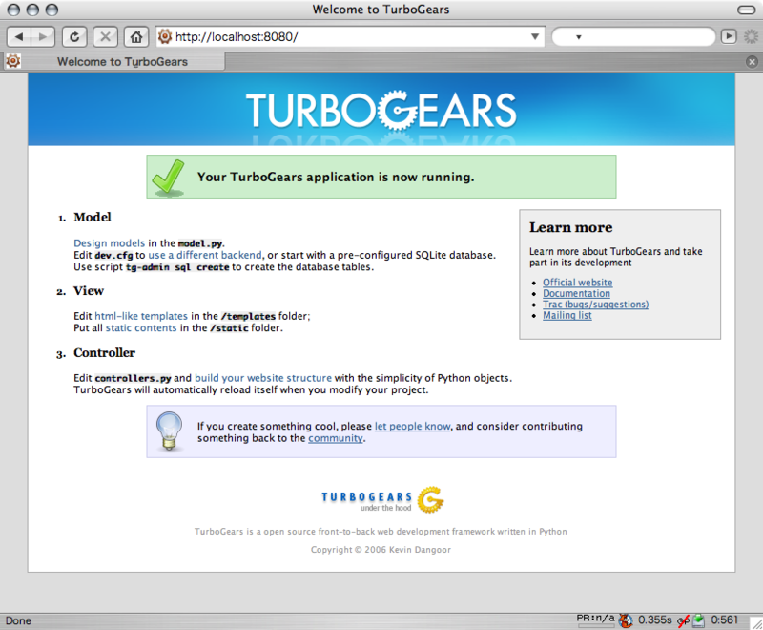Click into the localhost:8080 address field

click(x=343, y=37)
